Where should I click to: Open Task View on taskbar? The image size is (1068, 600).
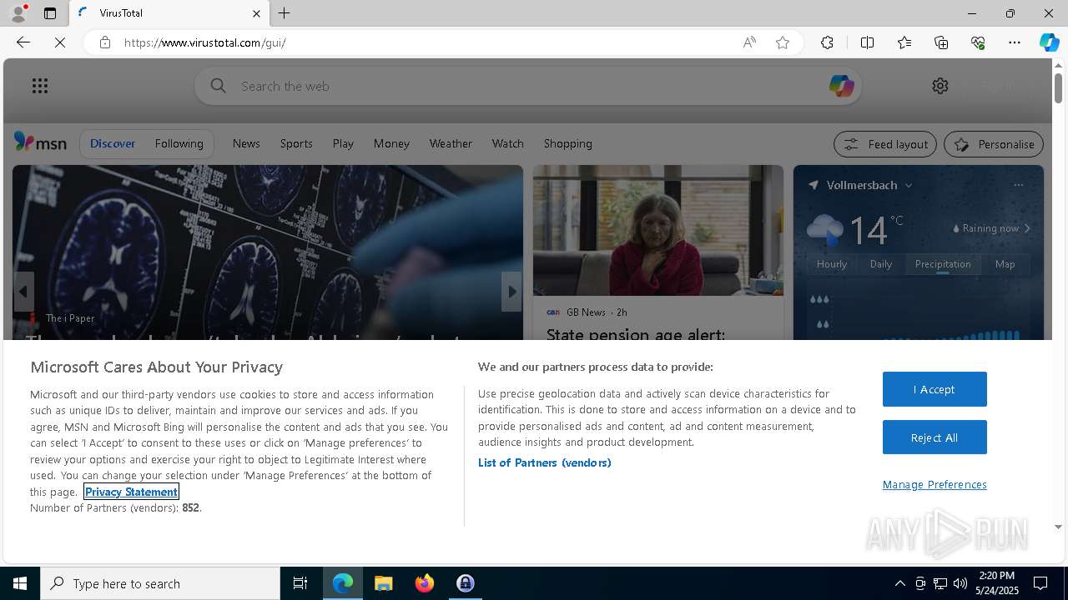click(x=300, y=583)
